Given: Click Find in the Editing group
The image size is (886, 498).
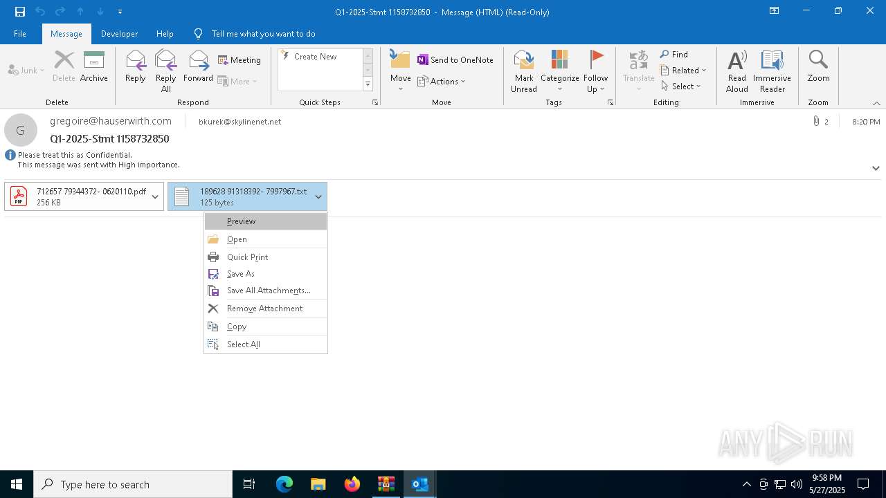Looking at the screenshot, I should tap(674, 55).
